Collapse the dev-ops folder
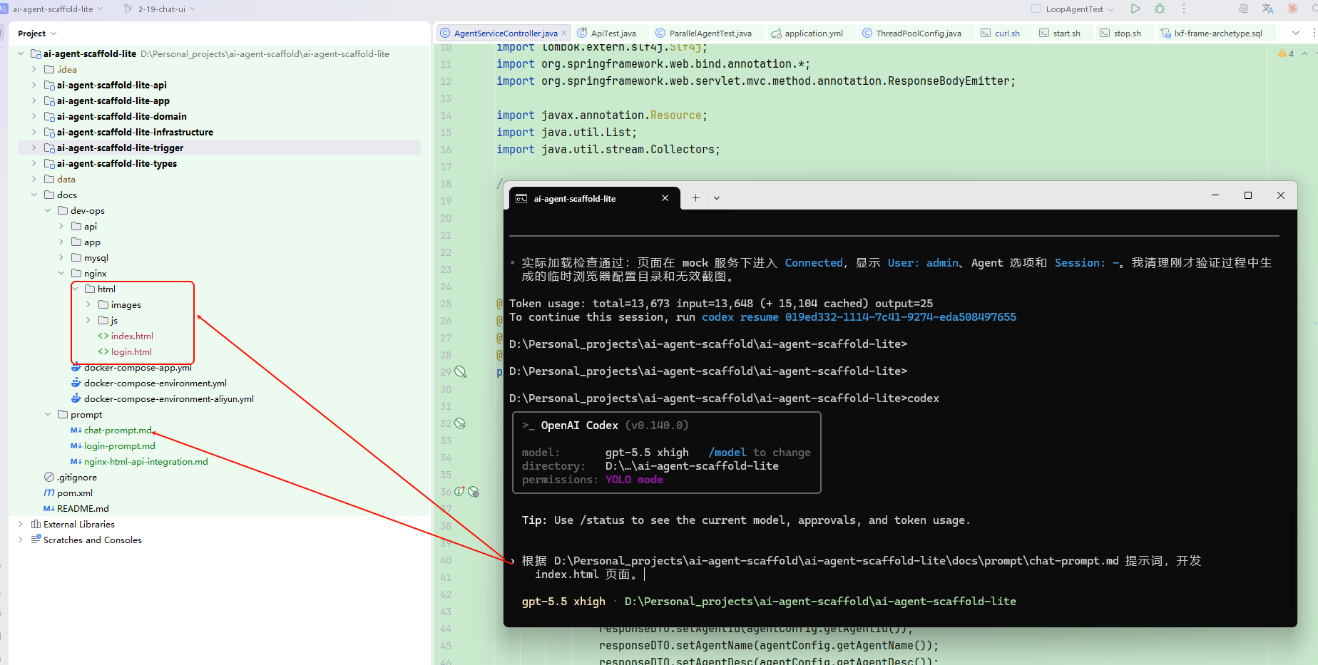1318x665 pixels. click(48, 210)
